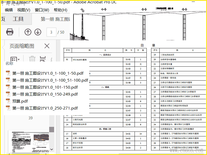Click entry 全桥桥型布置概略
Viewport: 207px width, 155px height.
(168, 59)
